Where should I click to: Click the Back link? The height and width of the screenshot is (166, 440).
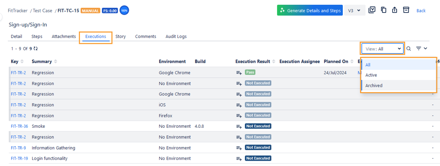coord(421,11)
